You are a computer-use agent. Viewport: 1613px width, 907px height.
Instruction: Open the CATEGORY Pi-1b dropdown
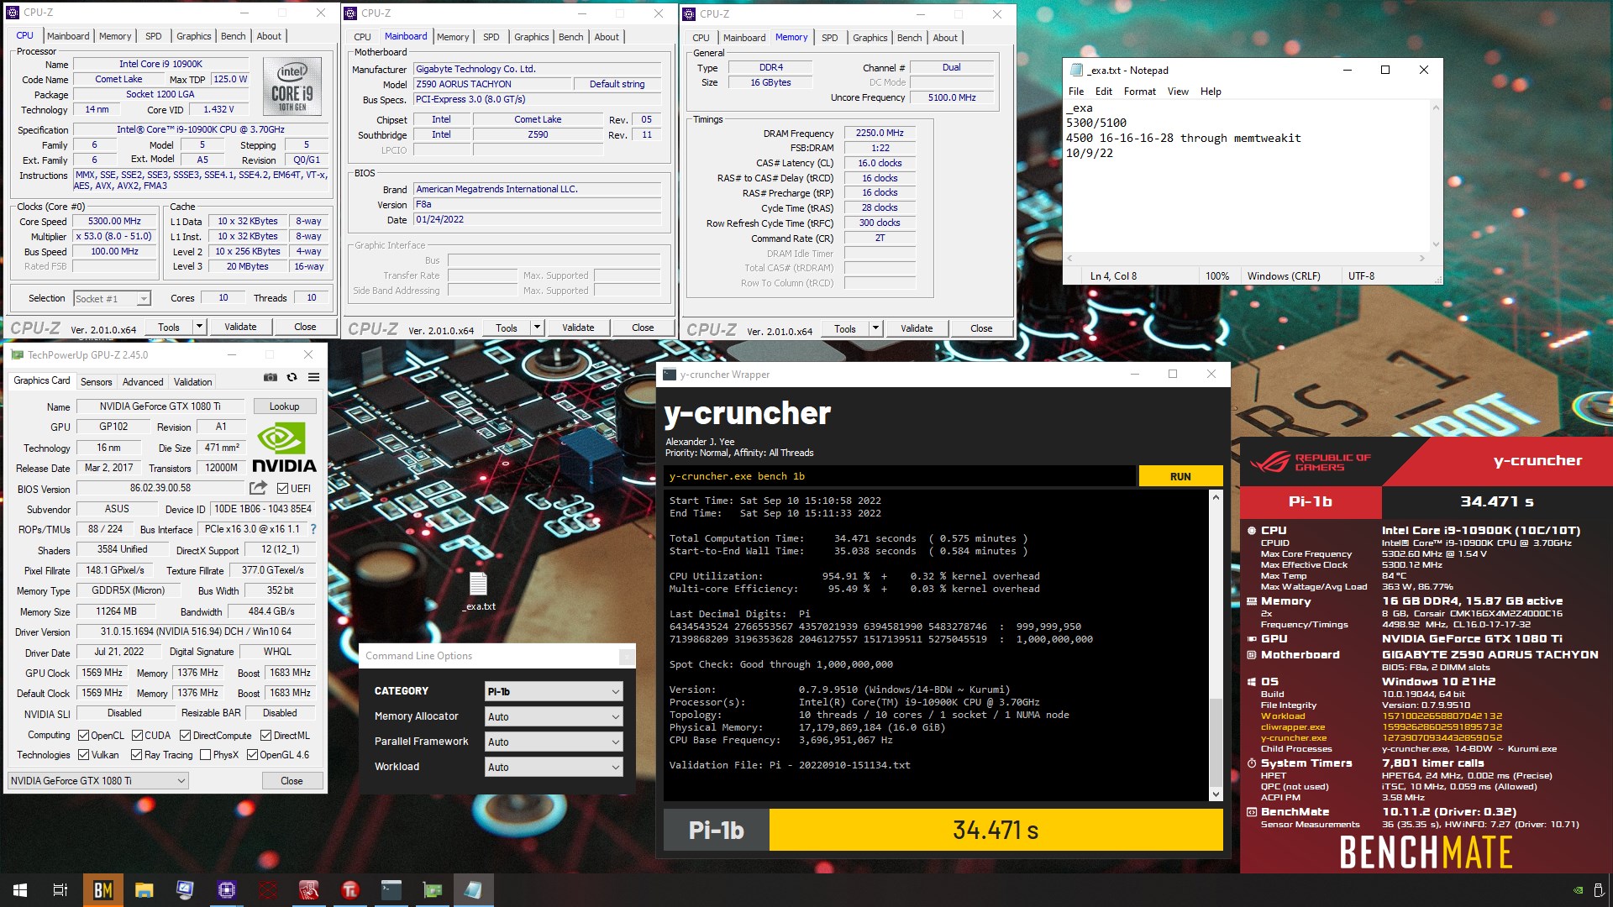[554, 691]
